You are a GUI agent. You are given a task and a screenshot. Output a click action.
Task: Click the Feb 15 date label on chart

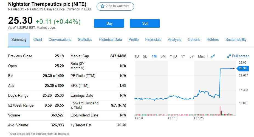pyautogui.click(x=173, y=118)
